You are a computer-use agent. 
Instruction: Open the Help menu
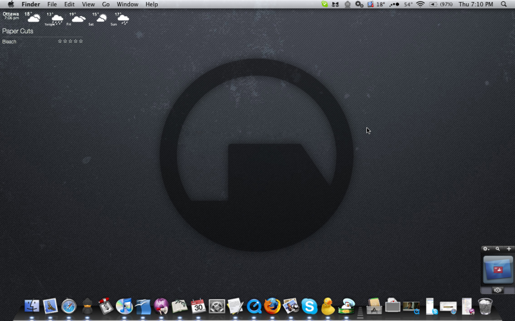tap(152, 4)
